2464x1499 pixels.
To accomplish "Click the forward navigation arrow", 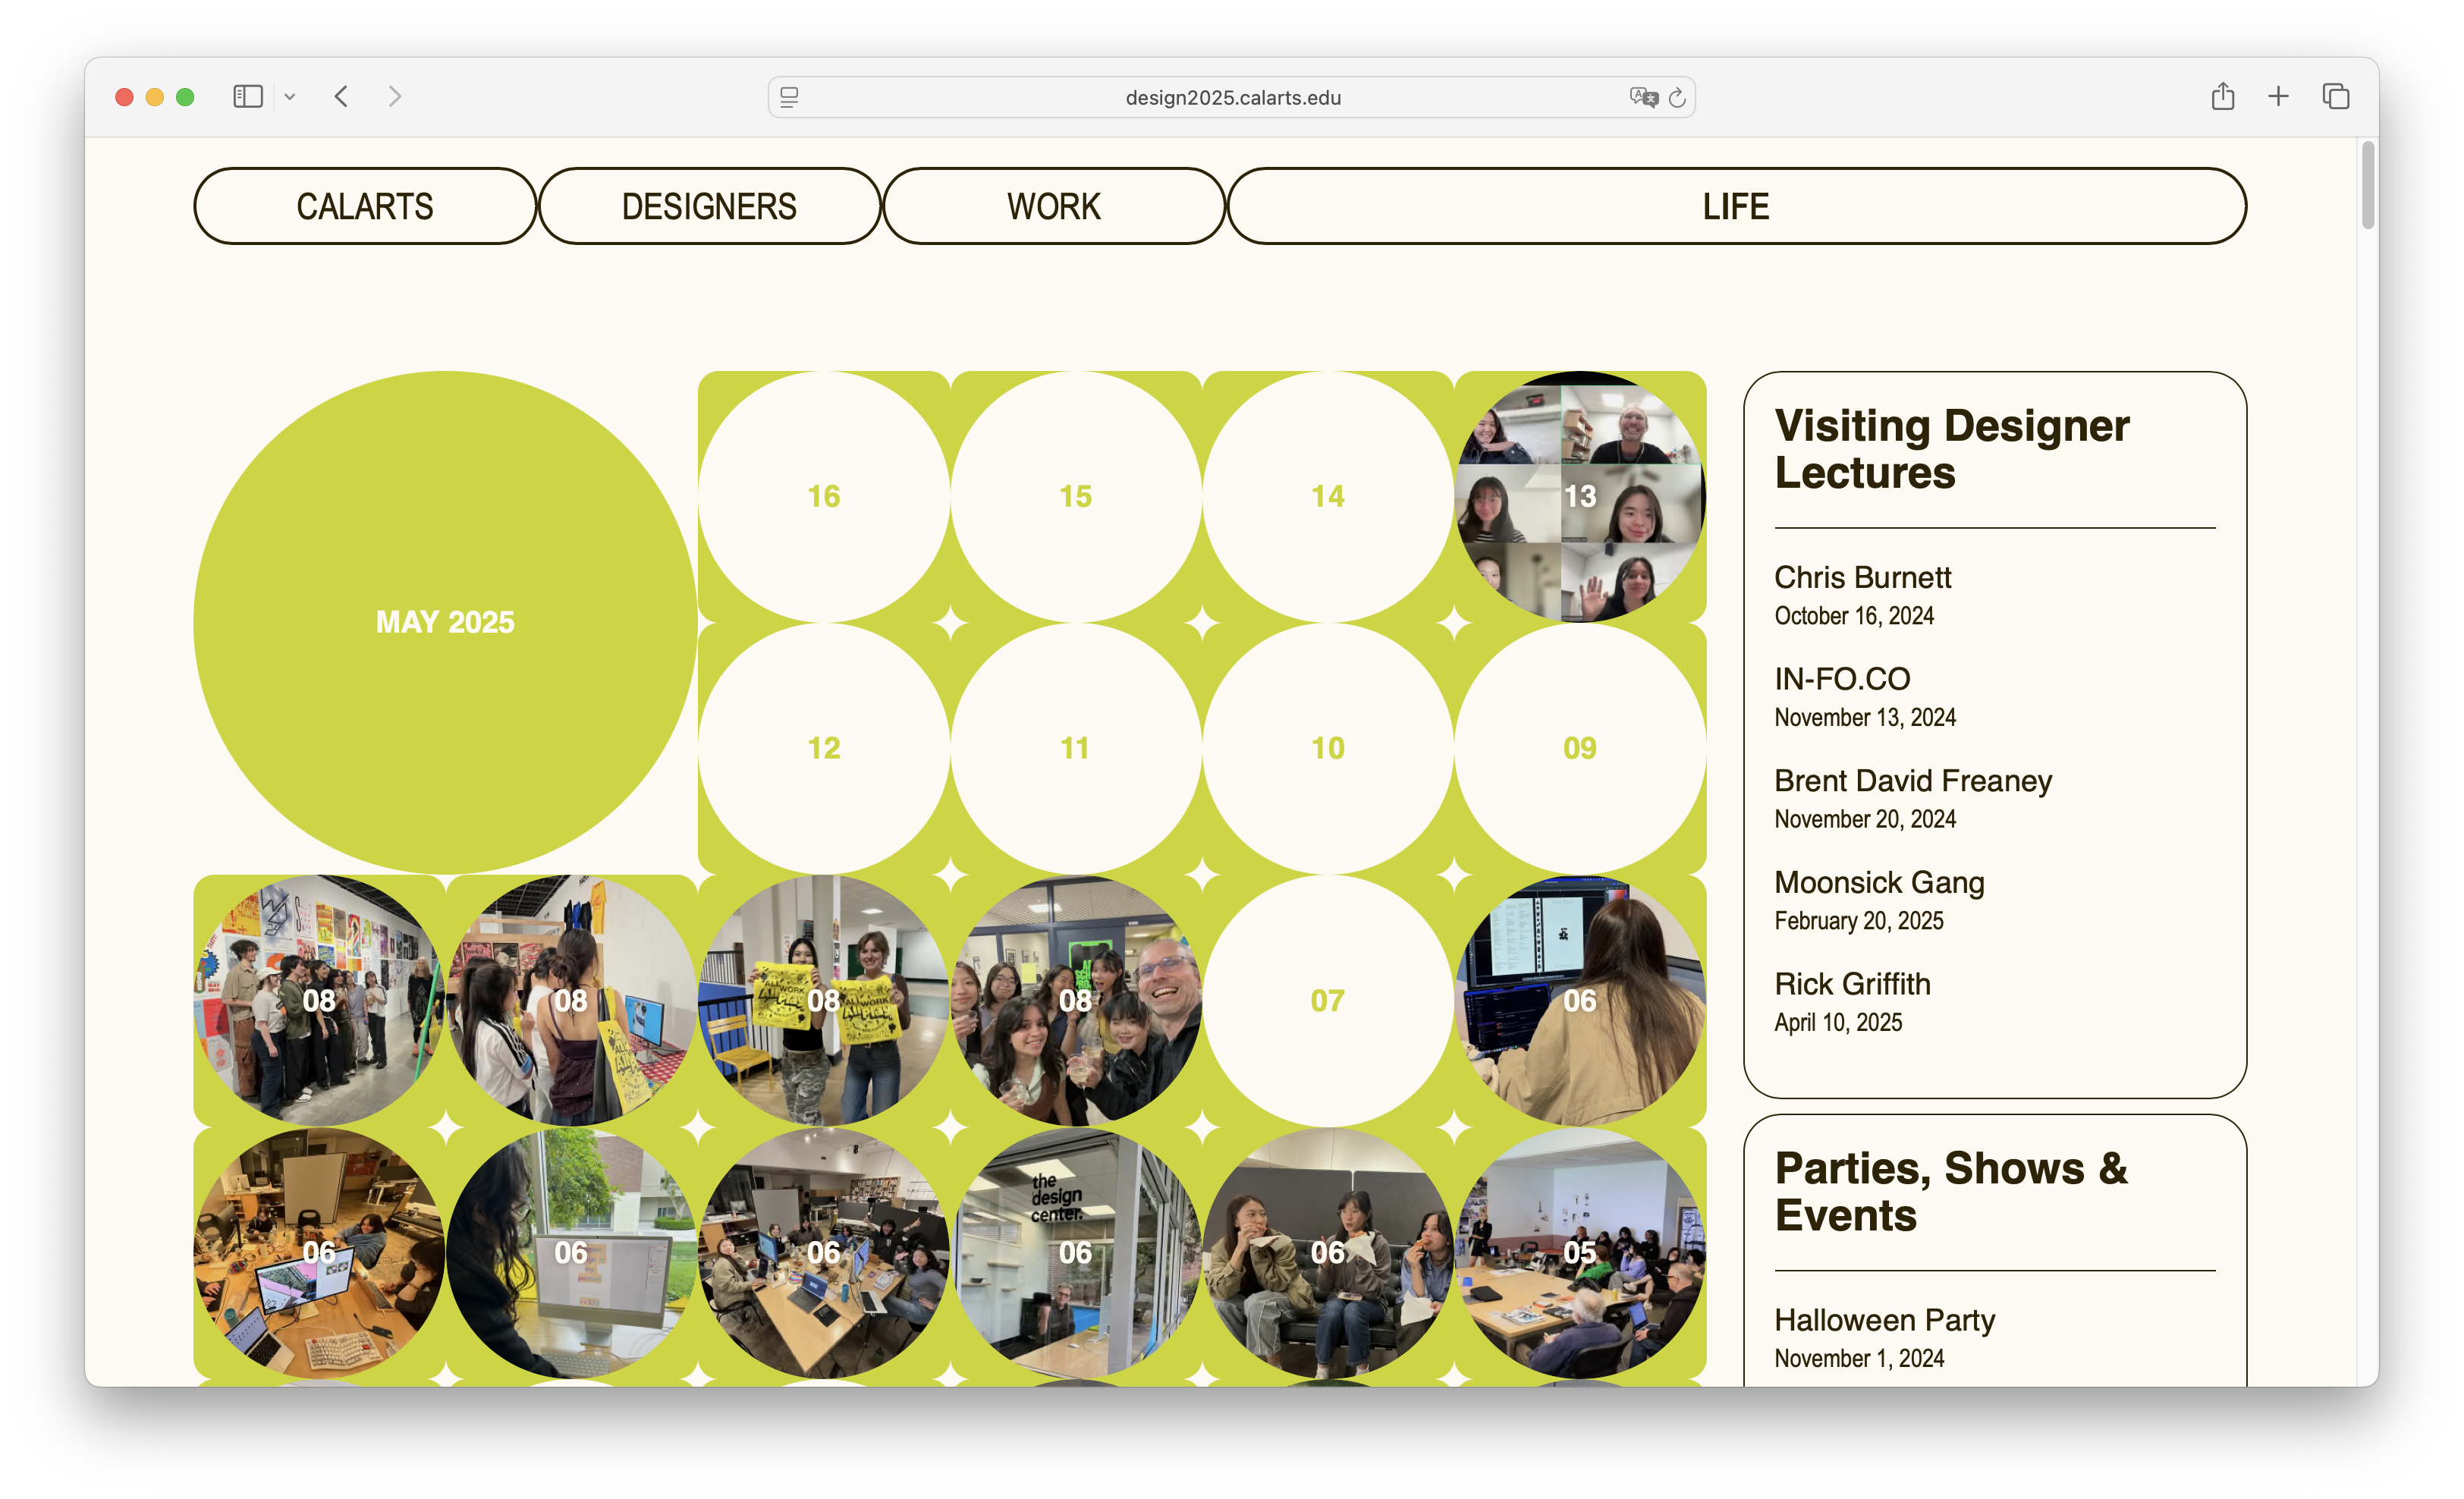I will (x=395, y=97).
